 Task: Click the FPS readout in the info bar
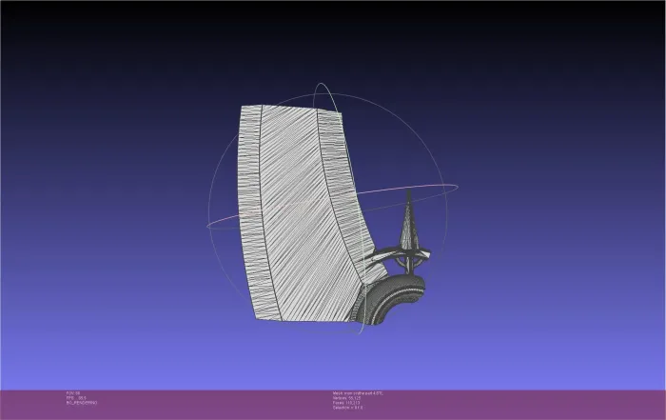click(x=76, y=398)
